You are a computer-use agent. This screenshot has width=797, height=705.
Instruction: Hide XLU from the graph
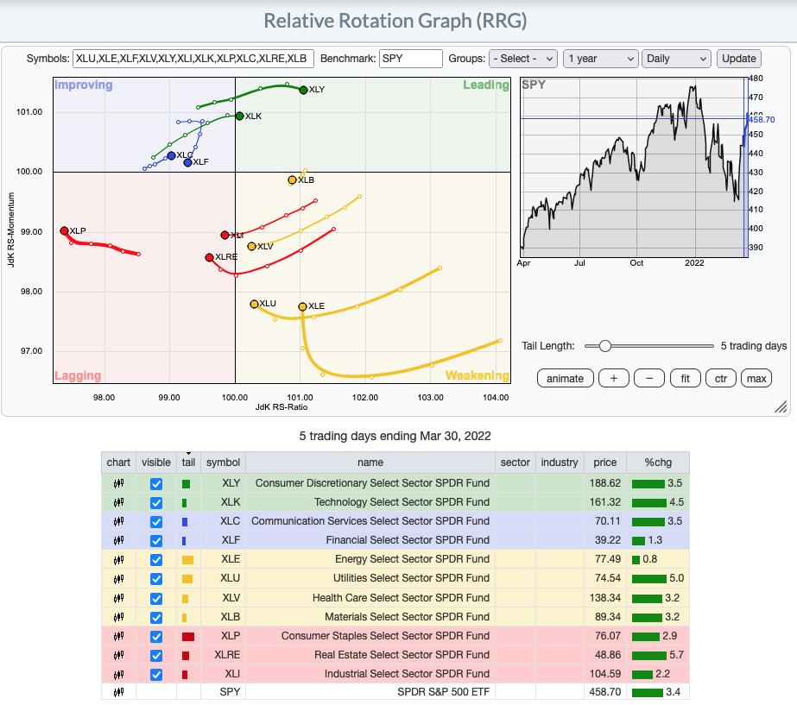[x=156, y=579]
